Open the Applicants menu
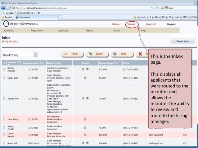The width and height of the screenshot is (198, 148). click(63, 30)
